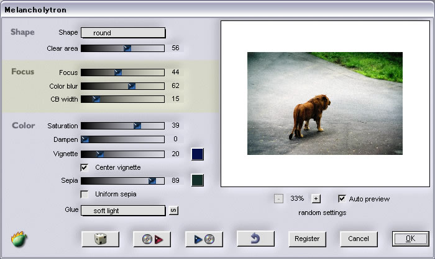The image size is (435, 259).
Task: Click the 33% zoom level text
Action: click(297, 199)
